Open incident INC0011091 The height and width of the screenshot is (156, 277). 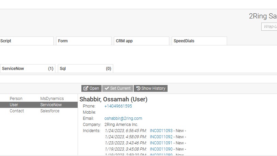tap(161, 143)
